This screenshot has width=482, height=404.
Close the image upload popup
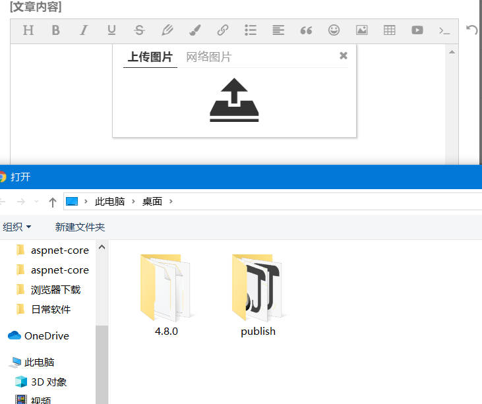click(x=344, y=55)
